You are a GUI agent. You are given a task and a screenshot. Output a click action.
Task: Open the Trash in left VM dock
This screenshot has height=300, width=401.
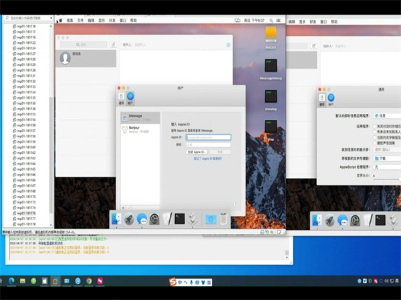(223, 219)
